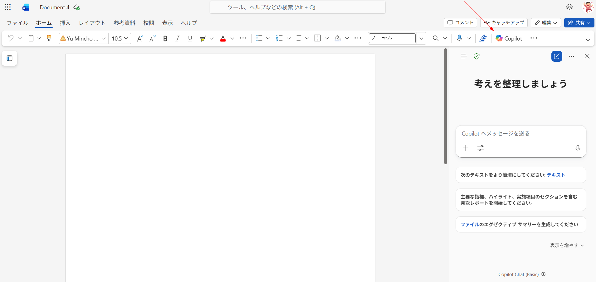This screenshot has height=282, width=596.
Task: Open the Office app launcher grid
Action: coord(8,7)
